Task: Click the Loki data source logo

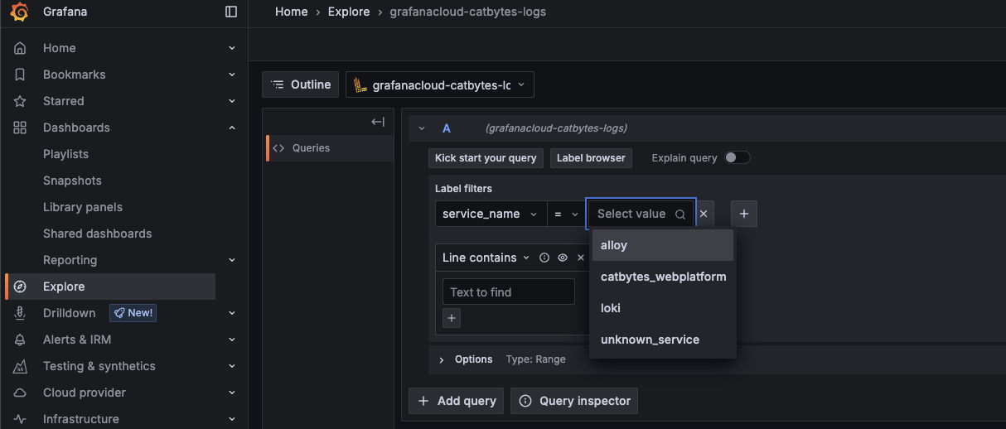Action: 360,84
